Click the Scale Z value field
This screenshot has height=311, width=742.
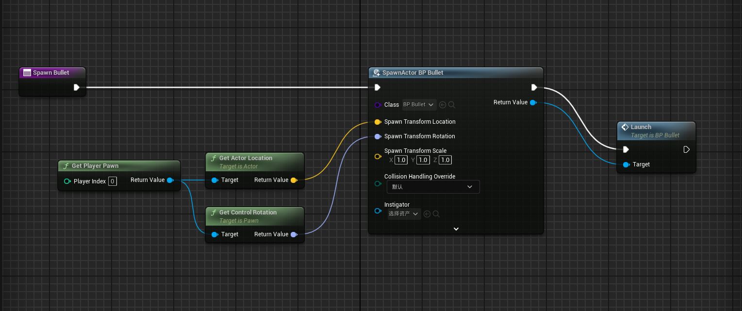point(445,160)
